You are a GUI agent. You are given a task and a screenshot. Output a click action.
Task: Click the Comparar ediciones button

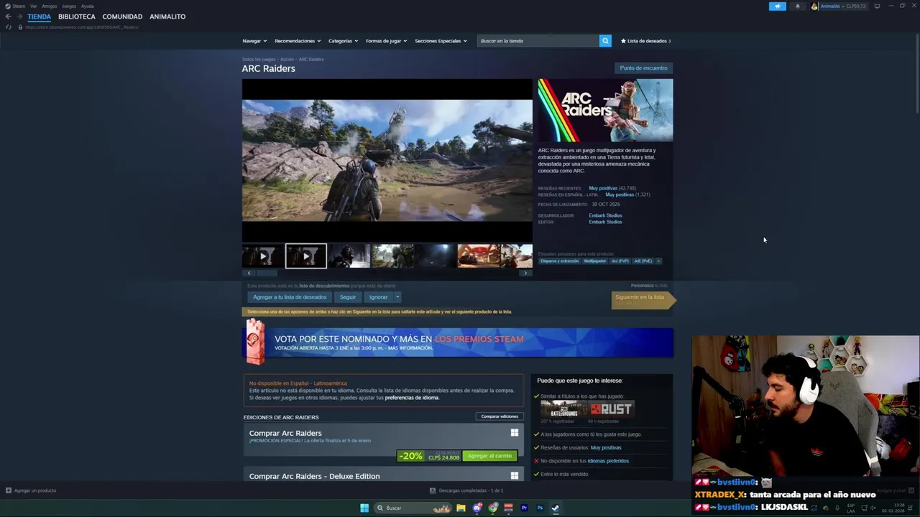pyautogui.click(x=500, y=416)
